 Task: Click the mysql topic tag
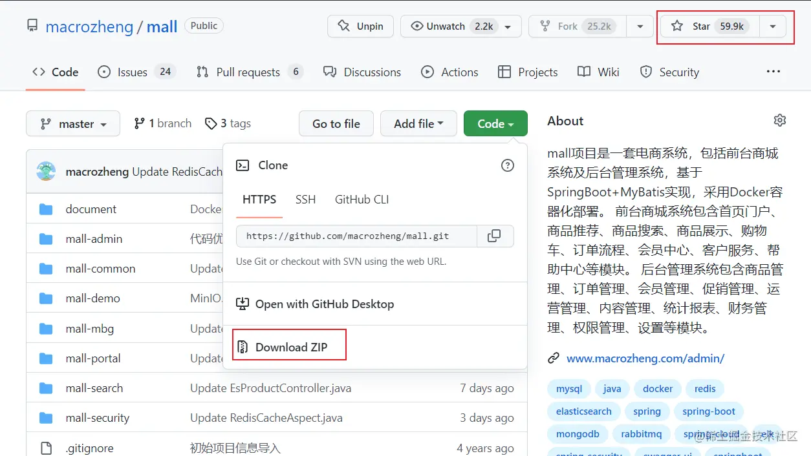569,389
